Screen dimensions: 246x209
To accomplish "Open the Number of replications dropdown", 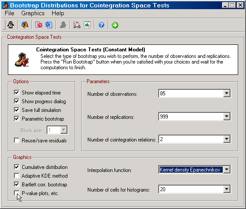I will coord(226,116).
